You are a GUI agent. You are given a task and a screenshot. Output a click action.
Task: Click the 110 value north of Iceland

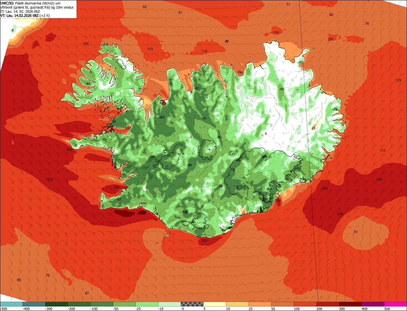click(276, 32)
